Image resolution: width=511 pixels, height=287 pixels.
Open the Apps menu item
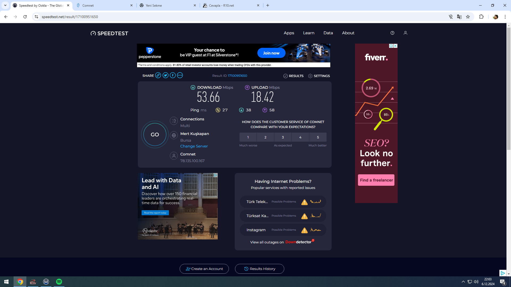coord(289,33)
